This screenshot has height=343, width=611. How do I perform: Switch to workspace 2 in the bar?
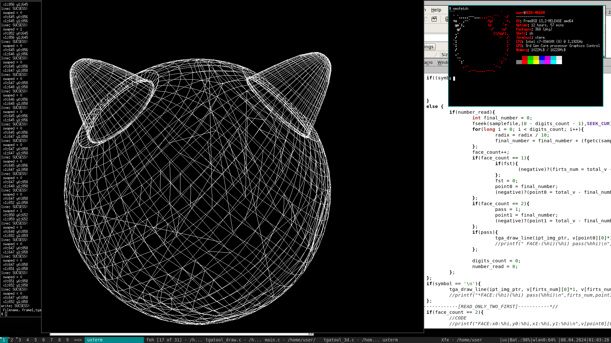tap(11, 340)
